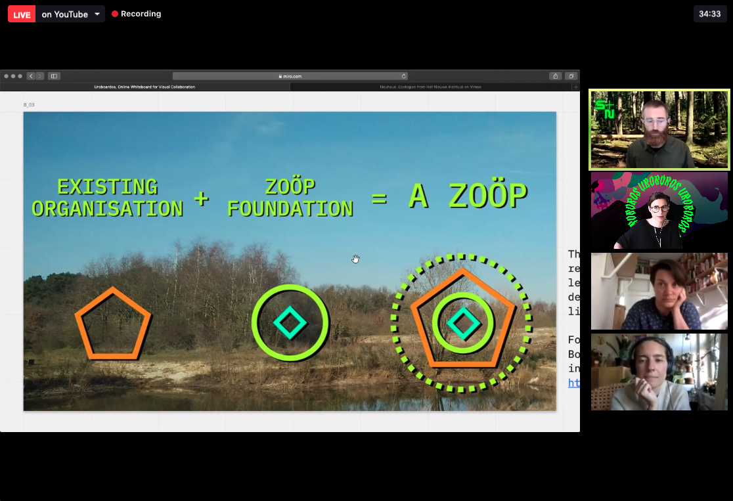Click the red close window dot
The height and width of the screenshot is (501, 733).
[x=6, y=76]
